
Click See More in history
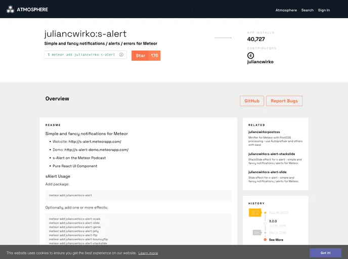[x=276, y=240]
